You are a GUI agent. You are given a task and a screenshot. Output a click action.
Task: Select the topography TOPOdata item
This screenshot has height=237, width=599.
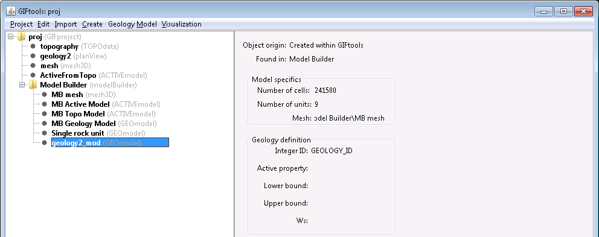(80, 46)
